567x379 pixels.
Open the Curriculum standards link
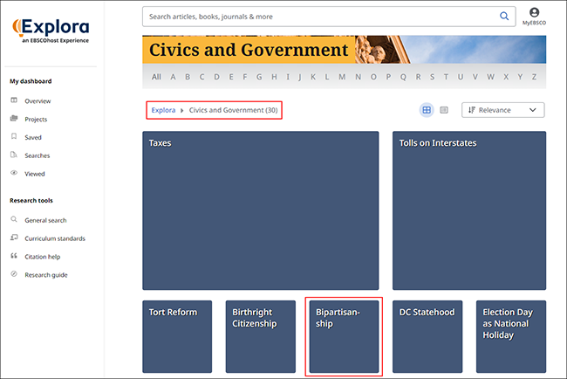tap(55, 238)
